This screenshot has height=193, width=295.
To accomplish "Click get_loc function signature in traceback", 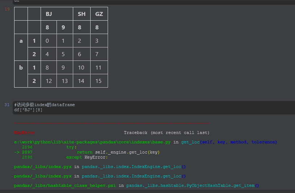I will click(229, 142).
